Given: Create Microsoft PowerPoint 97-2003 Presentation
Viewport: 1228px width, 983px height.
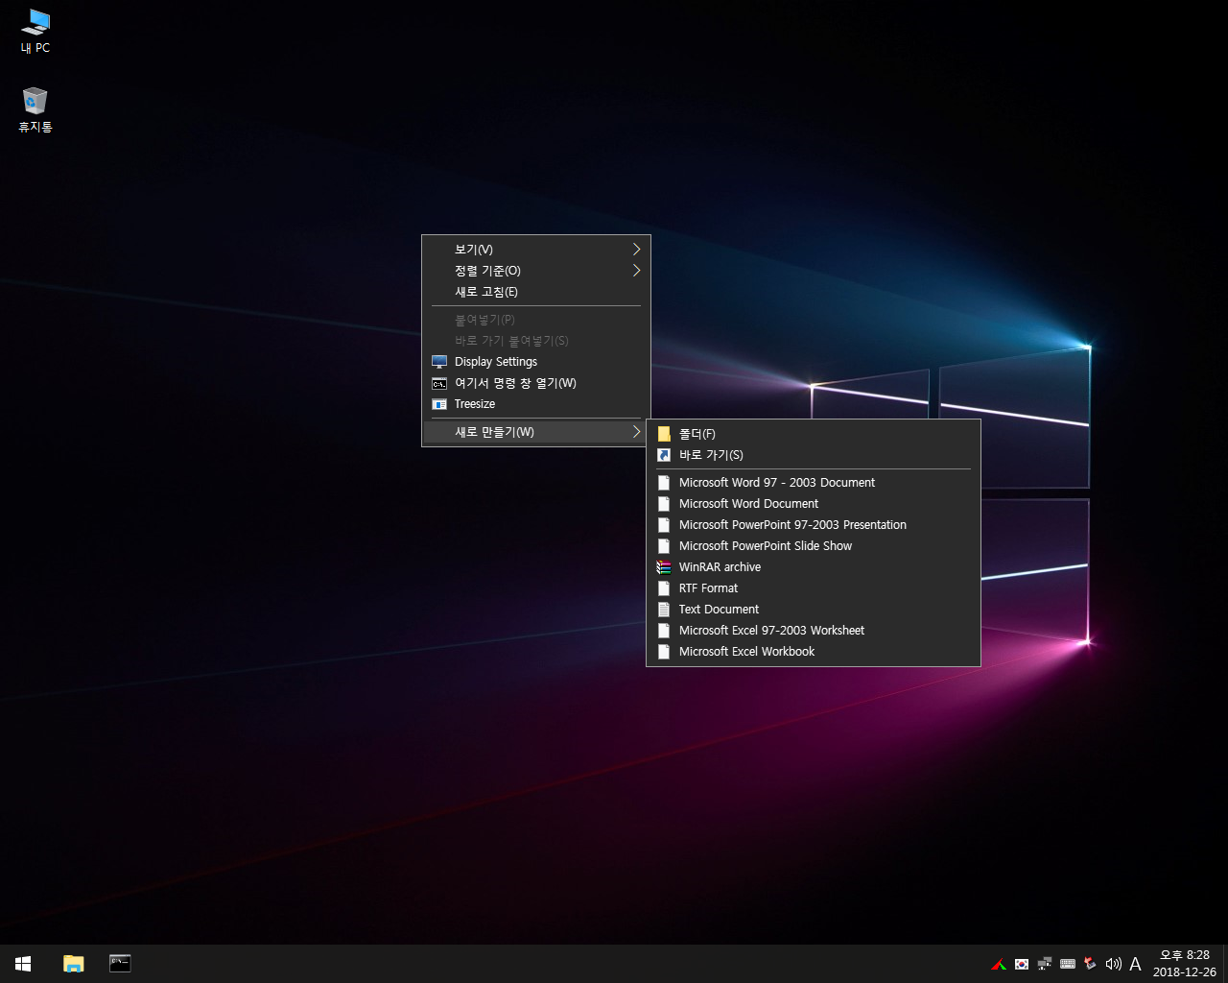Looking at the screenshot, I should pos(814,525).
